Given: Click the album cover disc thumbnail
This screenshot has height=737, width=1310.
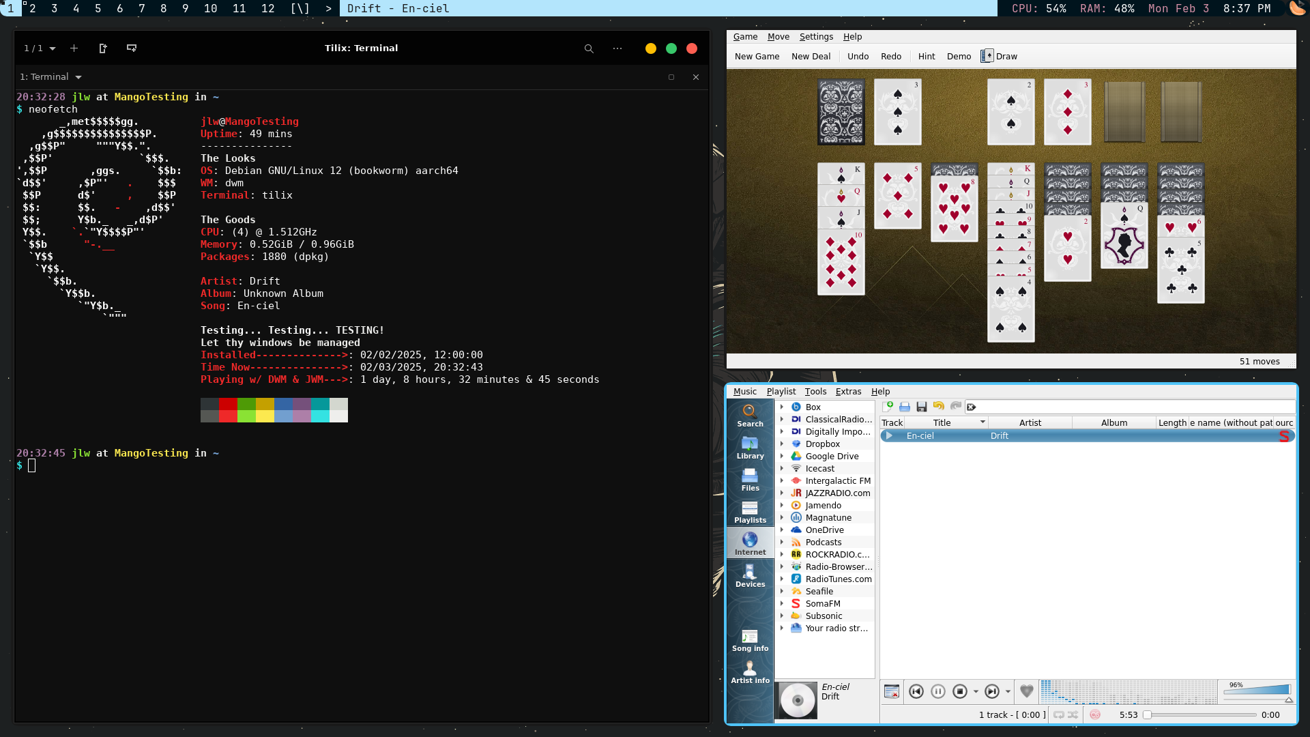Looking at the screenshot, I should pos(798,700).
